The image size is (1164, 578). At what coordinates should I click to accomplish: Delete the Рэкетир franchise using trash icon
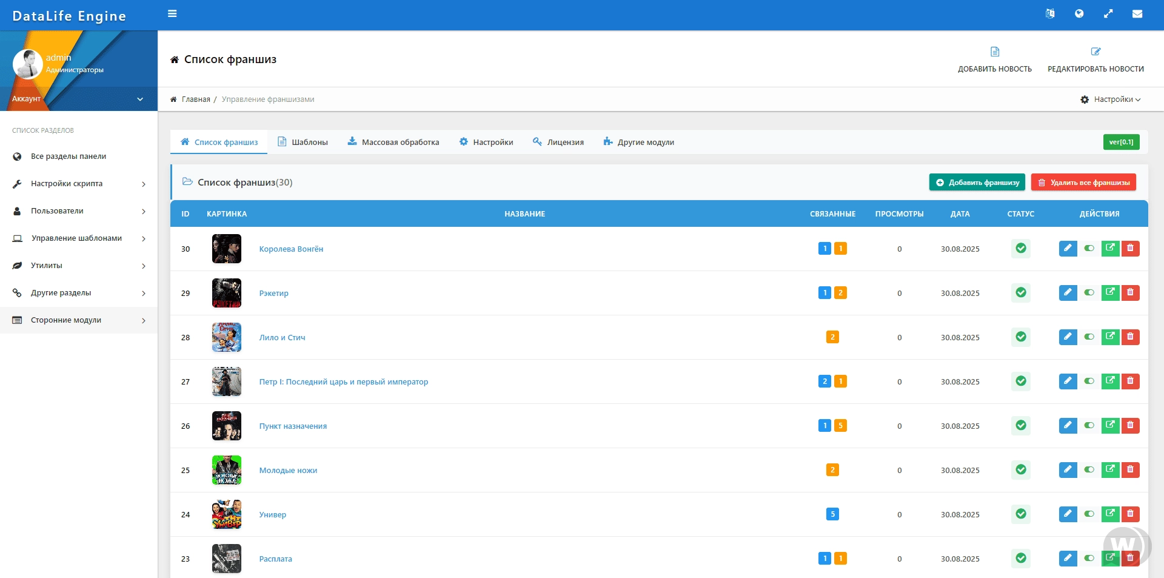pos(1130,293)
